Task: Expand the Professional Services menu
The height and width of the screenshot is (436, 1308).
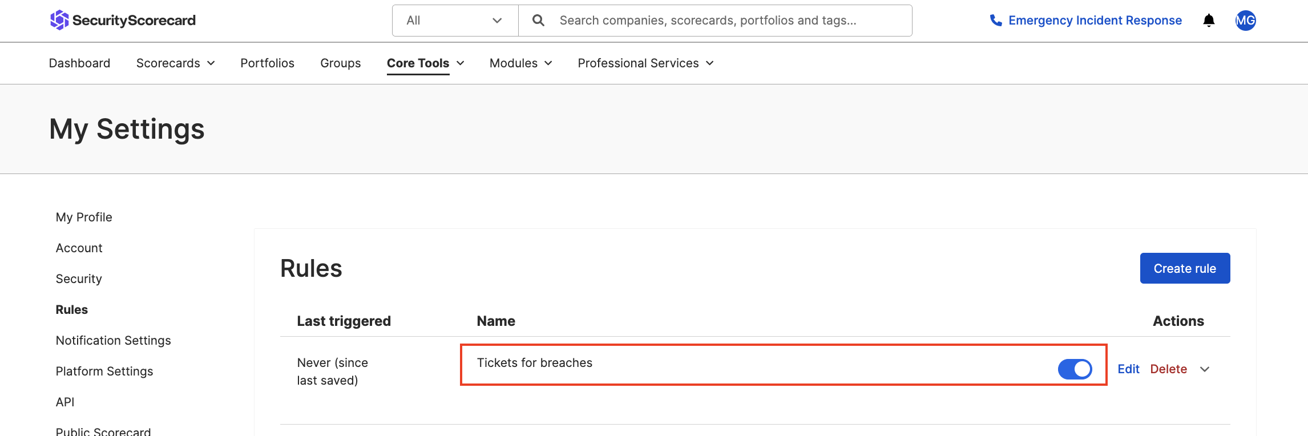Action: pos(646,63)
